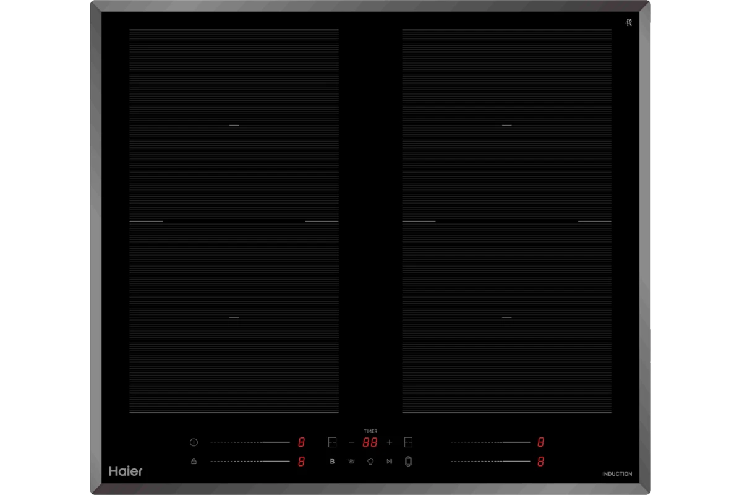Tap the chef hat icon

pyautogui.click(x=370, y=461)
